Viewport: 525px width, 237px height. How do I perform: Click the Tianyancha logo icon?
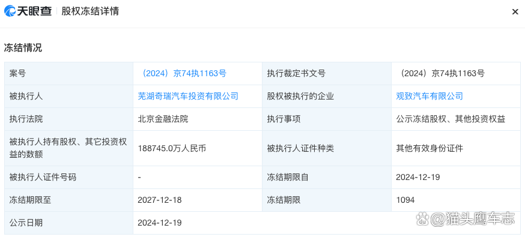[x=10, y=11]
